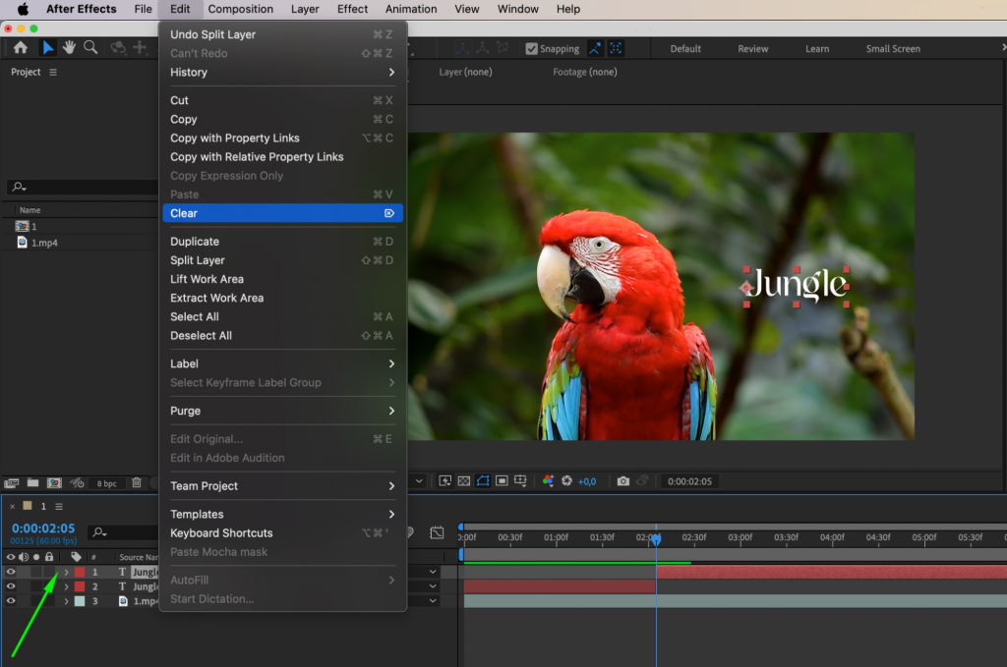
Task: Enable Region of Interest in the Composition panel
Action: 502,480
